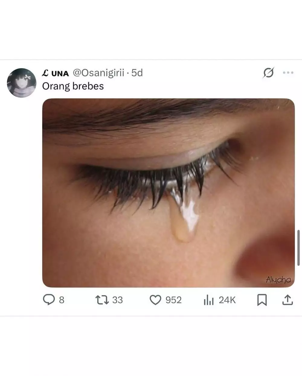302x376 pixels.
Task: Open the crying eye image
Action: [x=168, y=193]
